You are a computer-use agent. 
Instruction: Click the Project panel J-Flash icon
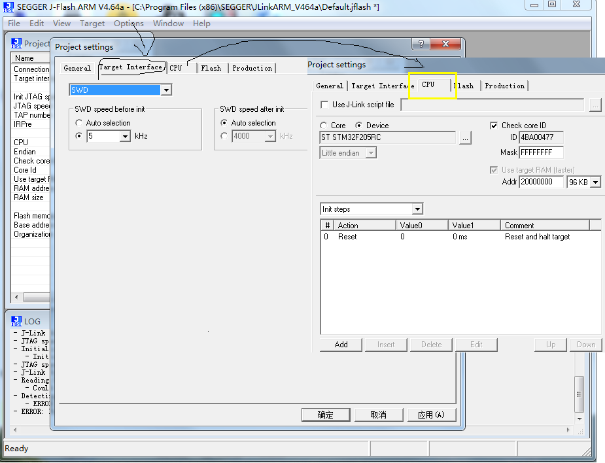click(16, 43)
